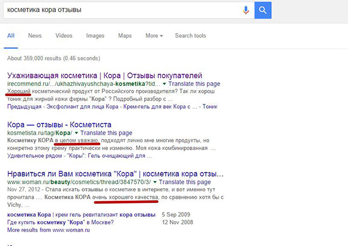Translate the kosmetista.ru result page
Screen dimensions: 348x246
(106, 133)
